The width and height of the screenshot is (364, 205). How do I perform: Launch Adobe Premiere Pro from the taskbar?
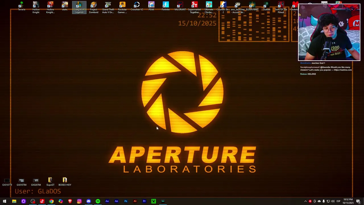(144, 201)
